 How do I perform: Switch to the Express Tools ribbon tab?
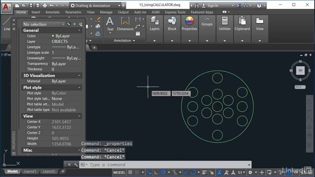click(x=175, y=12)
